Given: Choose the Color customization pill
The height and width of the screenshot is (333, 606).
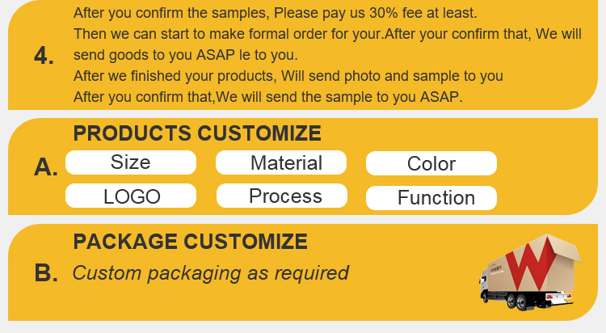Looking at the screenshot, I should (x=431, y=163).
